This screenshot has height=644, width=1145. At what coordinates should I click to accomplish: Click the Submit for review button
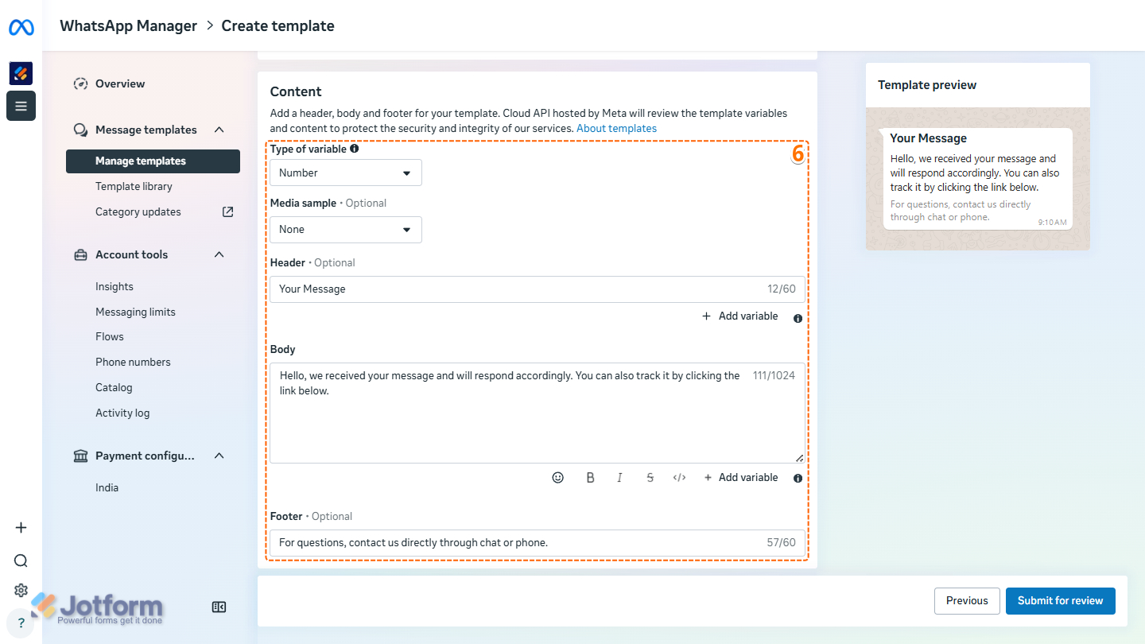(x=1061, y=601)
